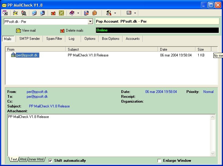
Task: Click the olive clock timer icon
Action: 61,13
